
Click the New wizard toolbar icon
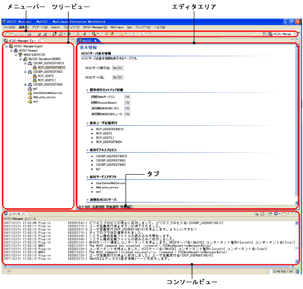[x=7, y=34]
